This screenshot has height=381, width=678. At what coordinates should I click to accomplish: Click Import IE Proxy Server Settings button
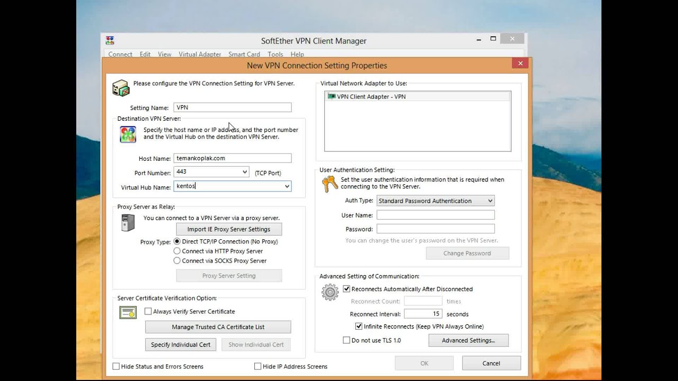[229, 229]
